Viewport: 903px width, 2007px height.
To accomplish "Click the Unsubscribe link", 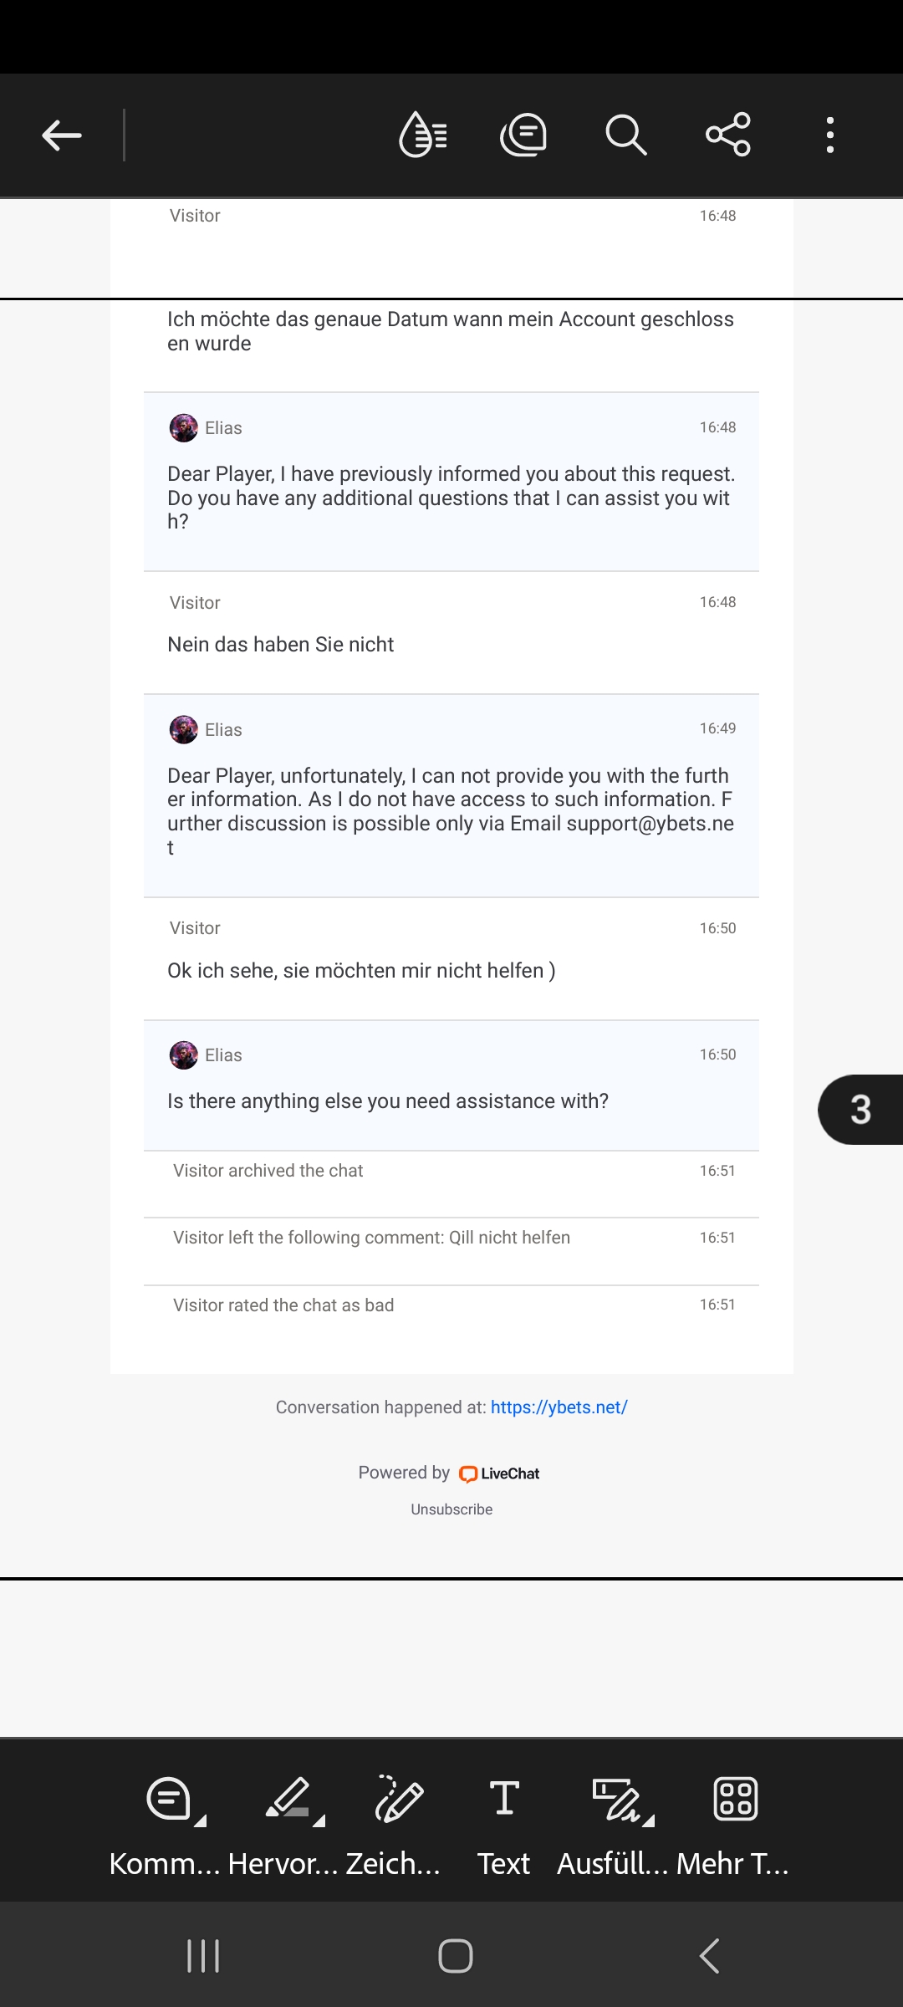I will [451, 1509].
